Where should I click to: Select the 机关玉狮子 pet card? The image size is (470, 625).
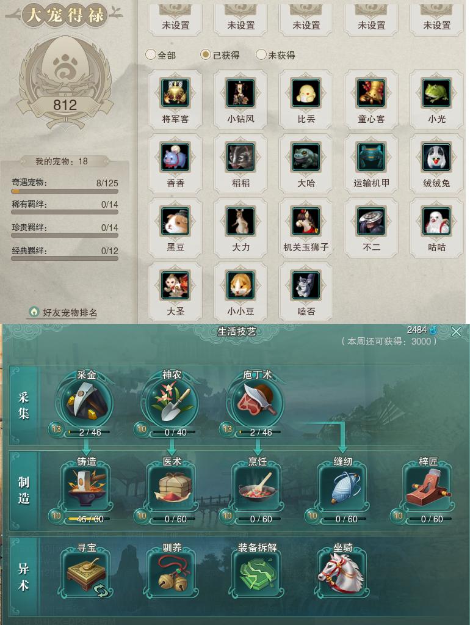(x=306, y=228)
